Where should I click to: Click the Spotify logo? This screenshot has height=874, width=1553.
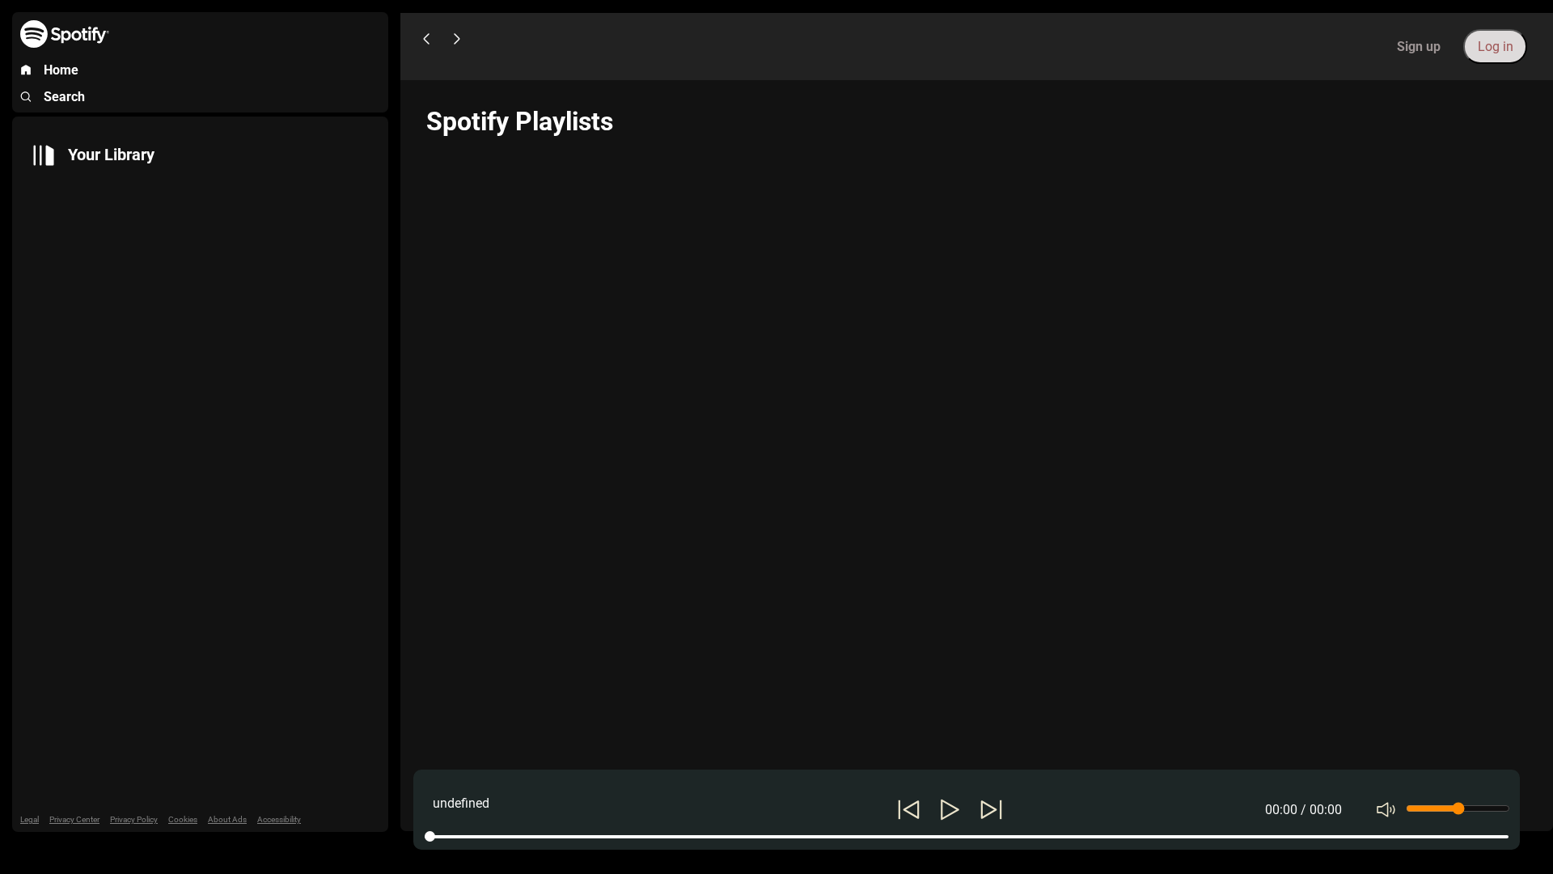[64, 34]
